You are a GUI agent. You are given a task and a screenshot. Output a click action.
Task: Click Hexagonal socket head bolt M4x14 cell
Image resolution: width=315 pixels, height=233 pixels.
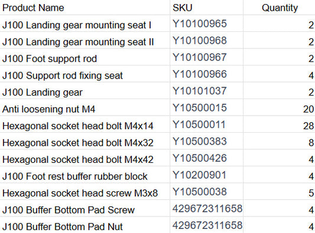tap(85, 124)
